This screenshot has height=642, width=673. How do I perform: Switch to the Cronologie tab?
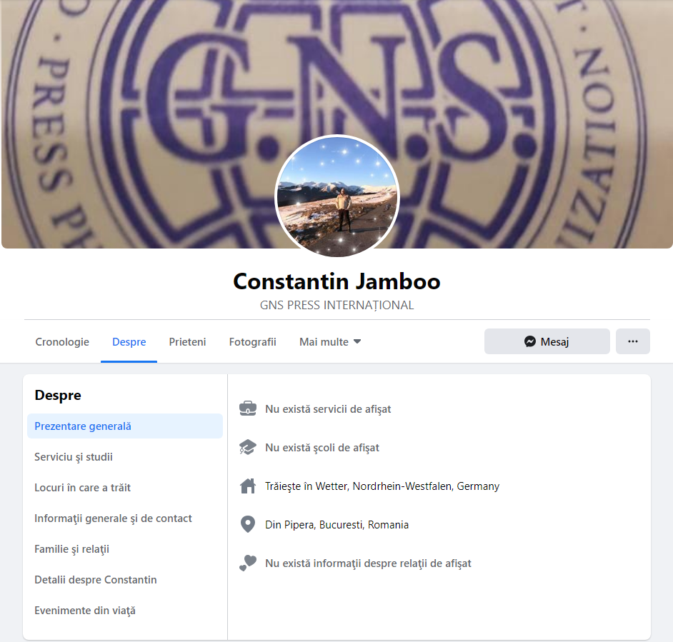click(x=62, y=342)
